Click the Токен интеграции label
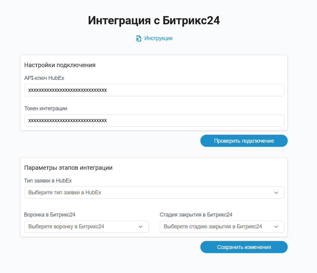The image size is (317, 273). point(46,108)
